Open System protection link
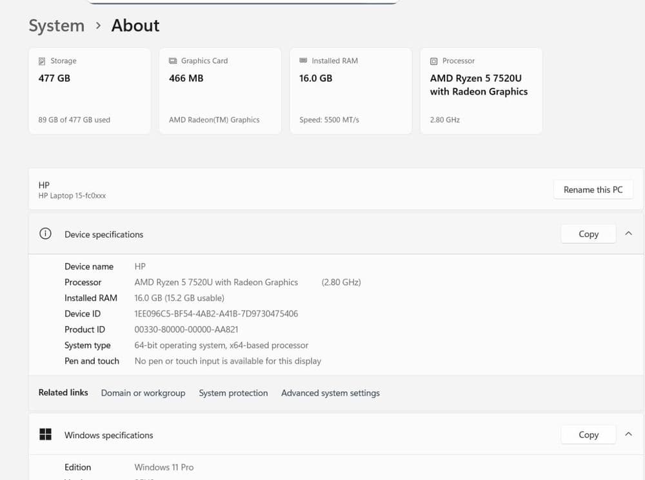The height and width of the screenshot is (480, 645). 233,393
